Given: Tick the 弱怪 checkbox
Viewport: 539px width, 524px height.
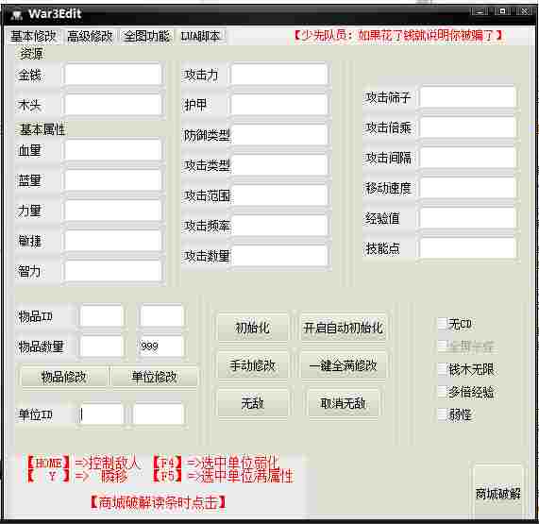Looking at the screenshot, I should coord(442,414).
